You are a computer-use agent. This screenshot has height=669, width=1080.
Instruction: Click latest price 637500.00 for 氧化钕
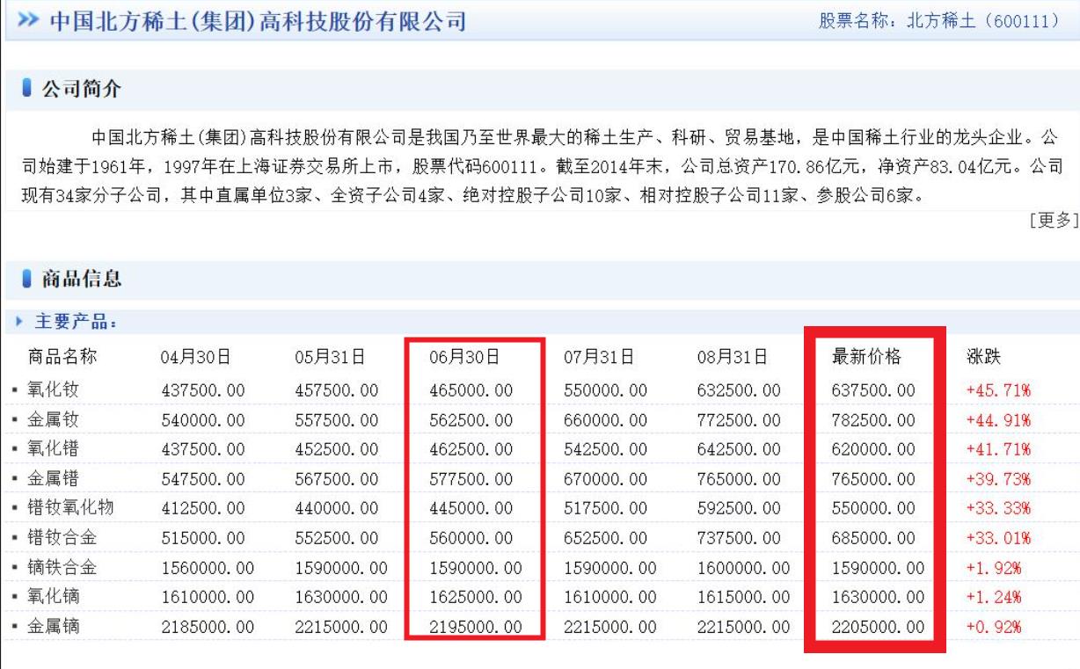tap(873, 390)
